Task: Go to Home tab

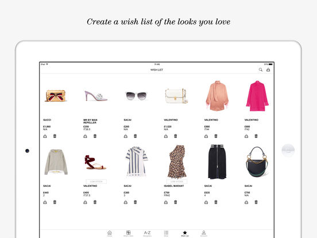Action: pyautogui.click(x=110, y=233)
